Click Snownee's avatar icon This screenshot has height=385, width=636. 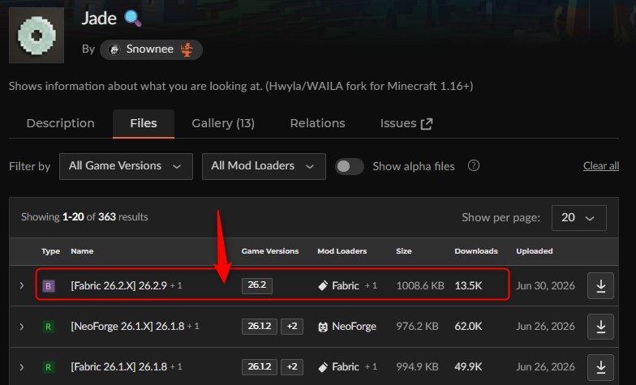point(114,50)
